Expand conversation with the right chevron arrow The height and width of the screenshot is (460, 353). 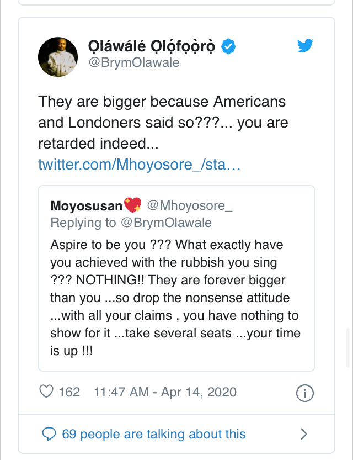[303, 434]
